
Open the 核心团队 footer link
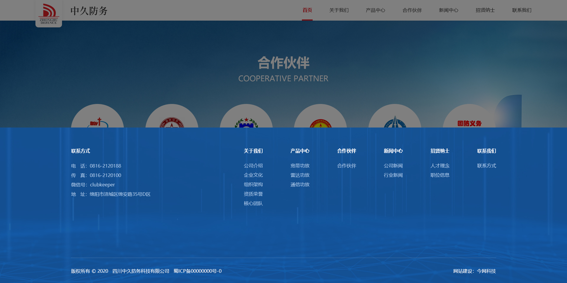coord(253,203)
